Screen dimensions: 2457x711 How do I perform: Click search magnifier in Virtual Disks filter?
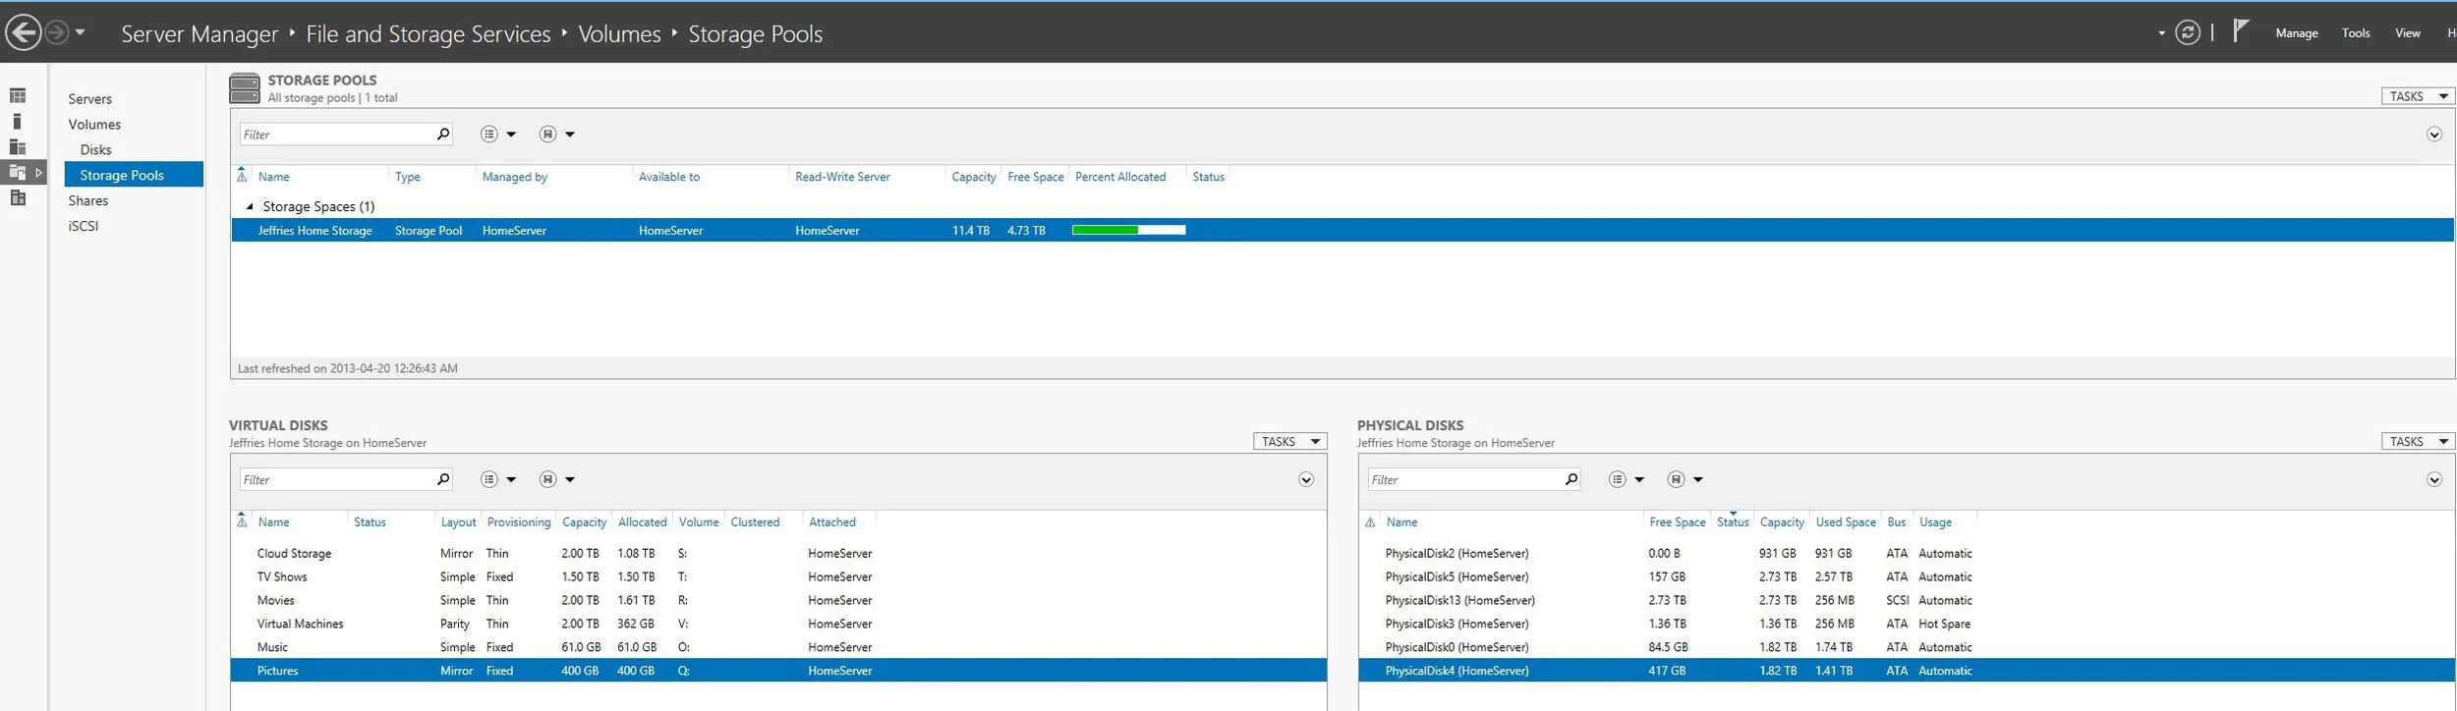point(442,480)
